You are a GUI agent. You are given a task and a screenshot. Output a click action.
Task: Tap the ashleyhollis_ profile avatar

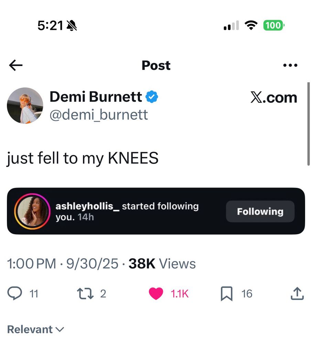click(32, 211)
